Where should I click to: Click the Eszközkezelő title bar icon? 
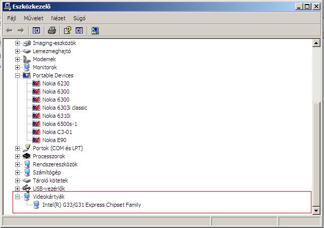pos(8,7)
